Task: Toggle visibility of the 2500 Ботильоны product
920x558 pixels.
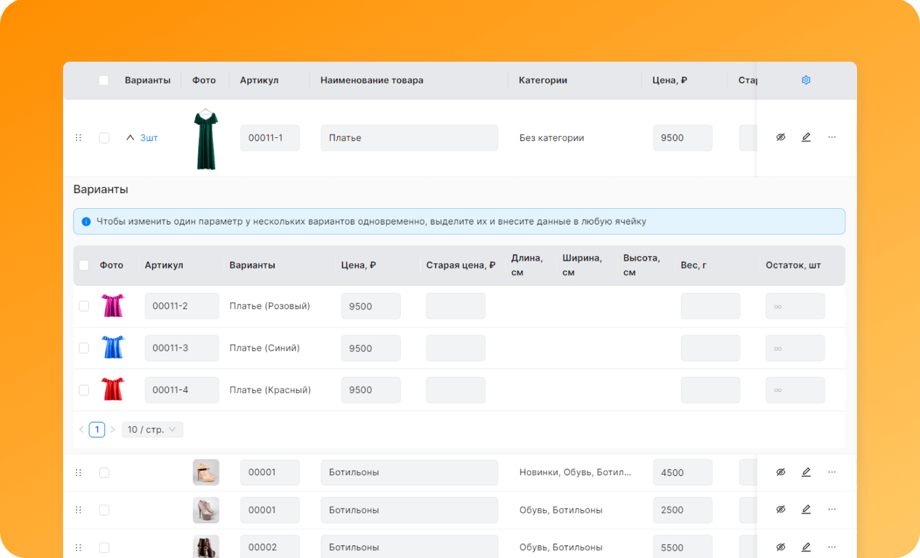Action: (781, 509)
